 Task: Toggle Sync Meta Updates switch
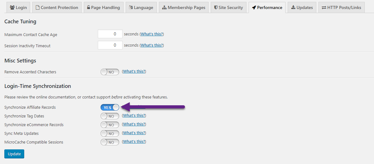click(x=110, y=134)
